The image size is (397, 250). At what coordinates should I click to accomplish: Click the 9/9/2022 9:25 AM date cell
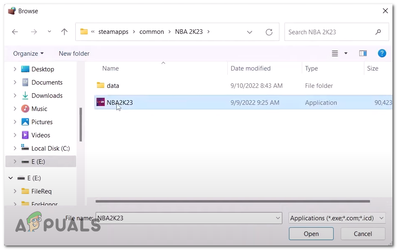coord(255,102)
